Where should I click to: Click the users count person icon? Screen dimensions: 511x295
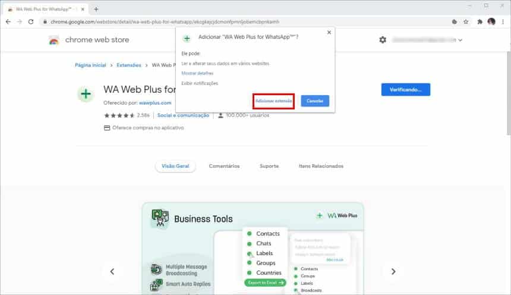pos(220,115)
